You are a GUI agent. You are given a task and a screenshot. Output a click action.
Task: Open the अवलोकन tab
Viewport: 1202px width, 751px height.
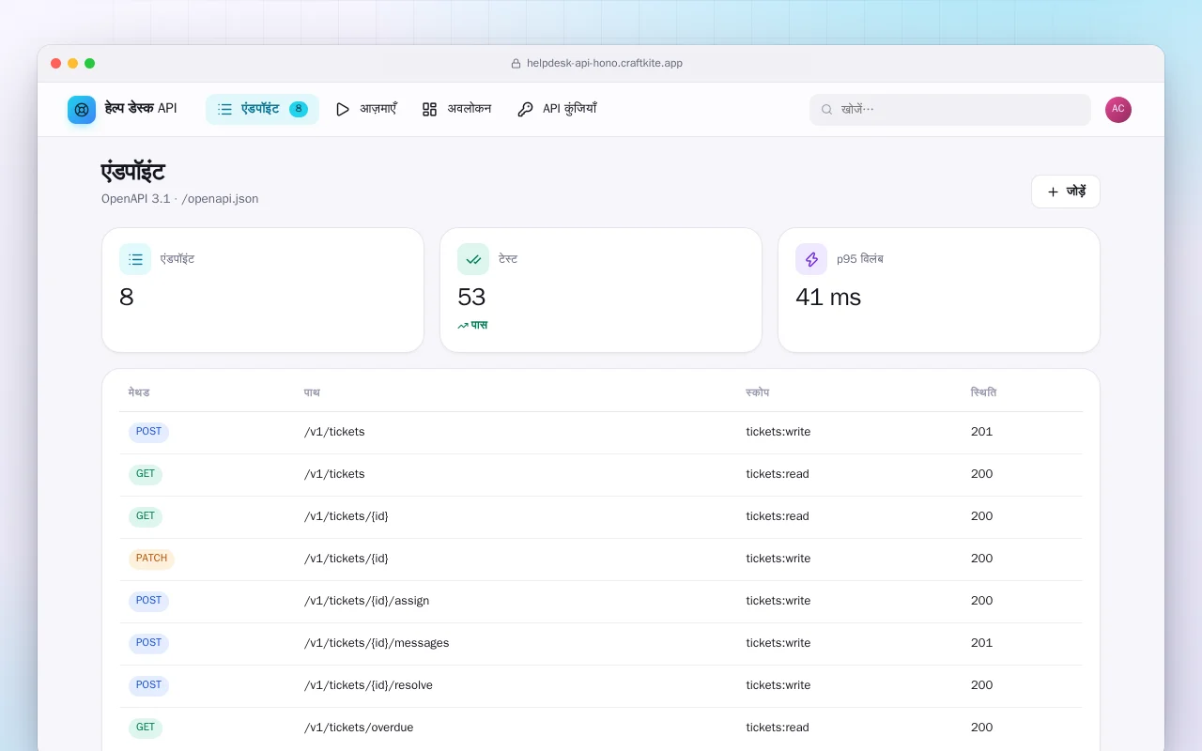point(457,110)
